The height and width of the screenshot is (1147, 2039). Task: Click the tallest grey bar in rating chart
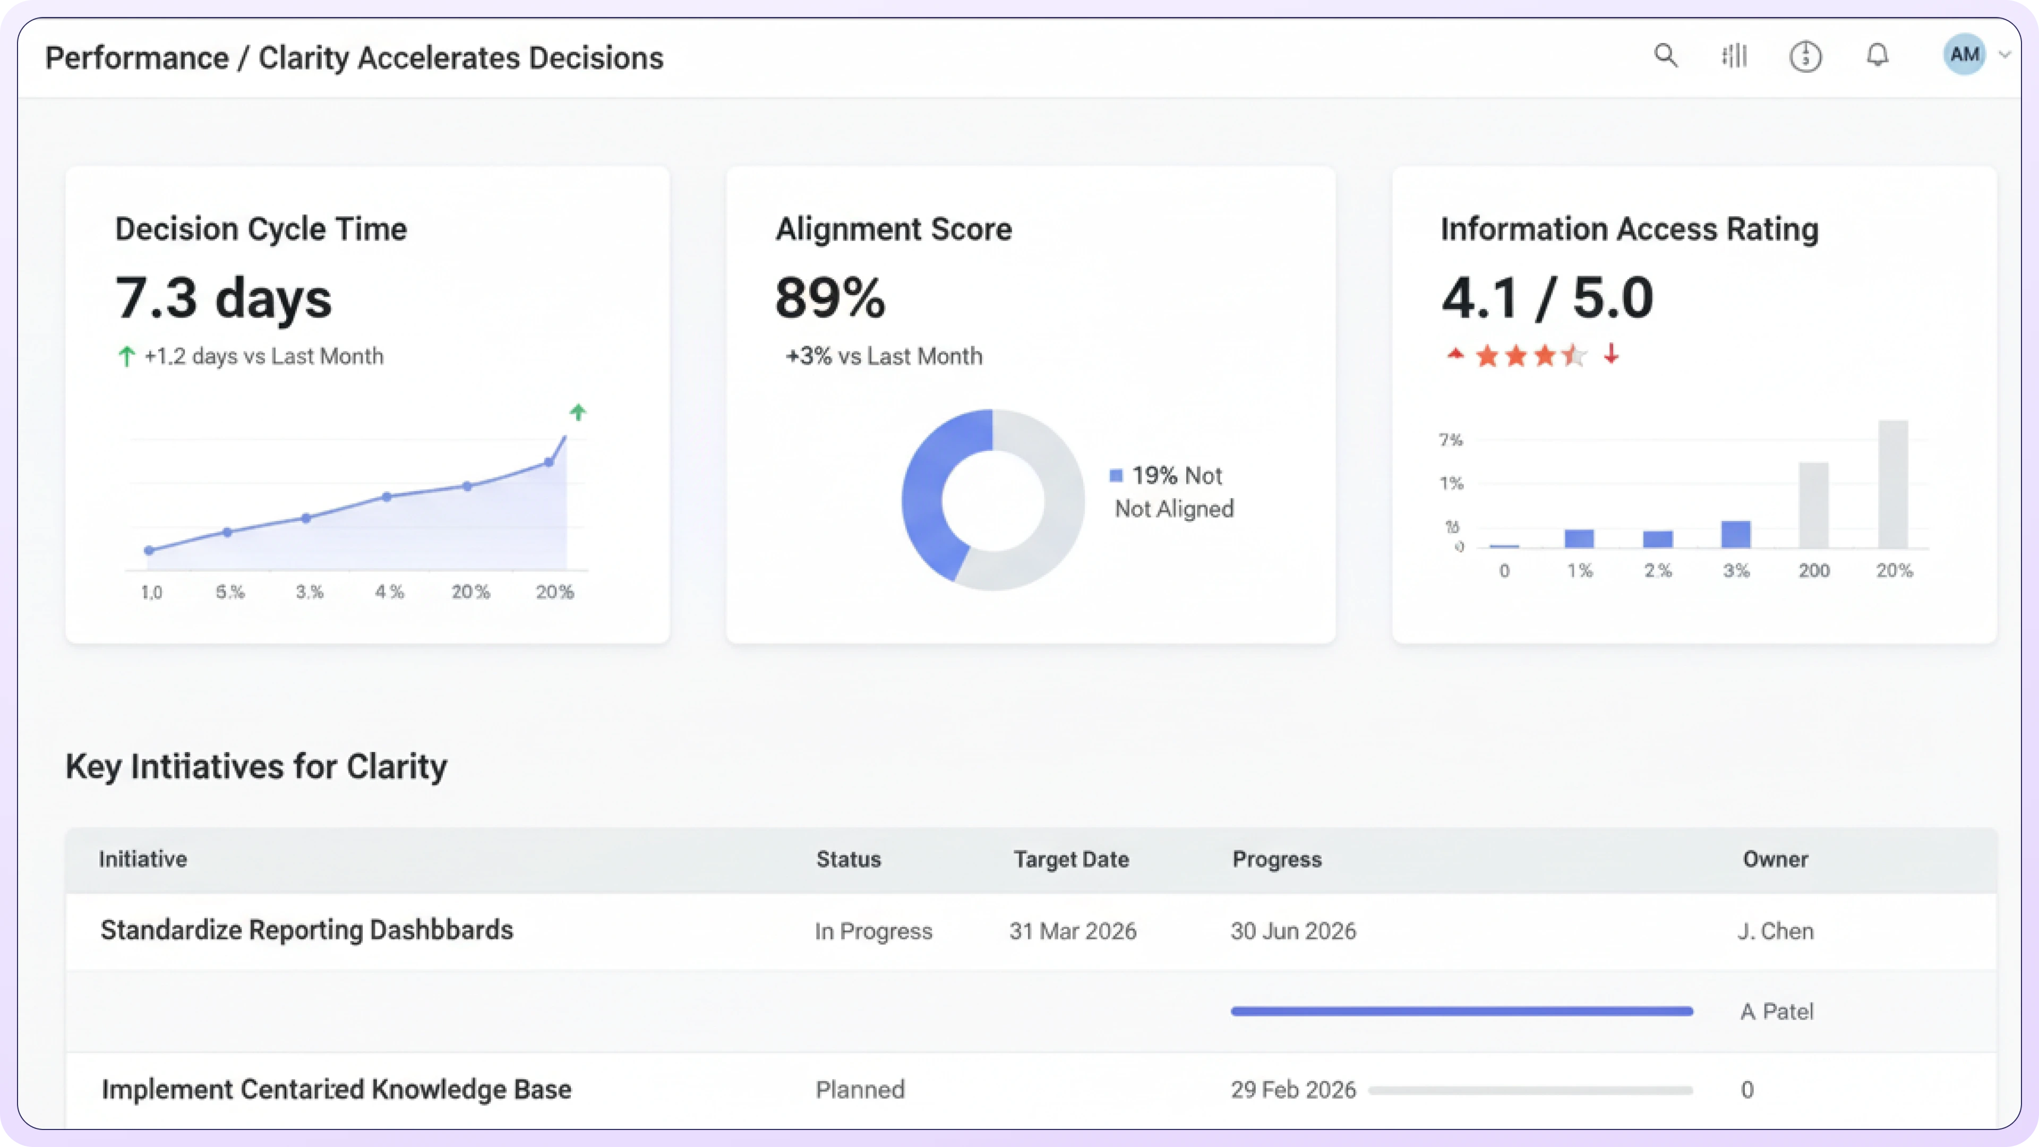pyautogui.click(x=1894, y=484)
